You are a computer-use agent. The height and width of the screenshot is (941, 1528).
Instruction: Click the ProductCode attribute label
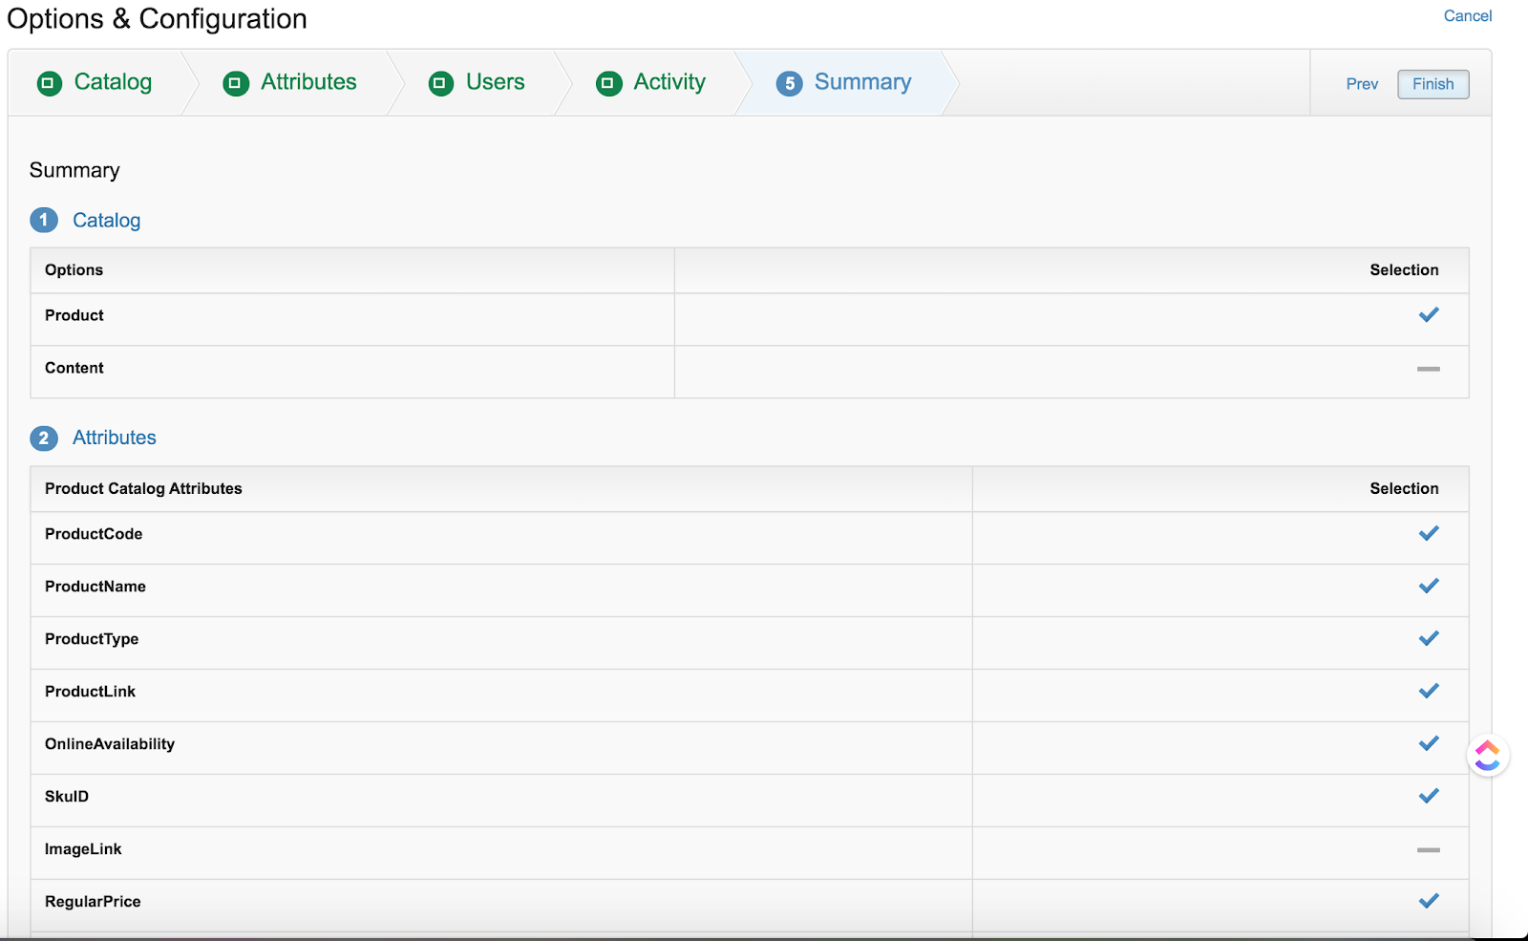coord(94,534)
